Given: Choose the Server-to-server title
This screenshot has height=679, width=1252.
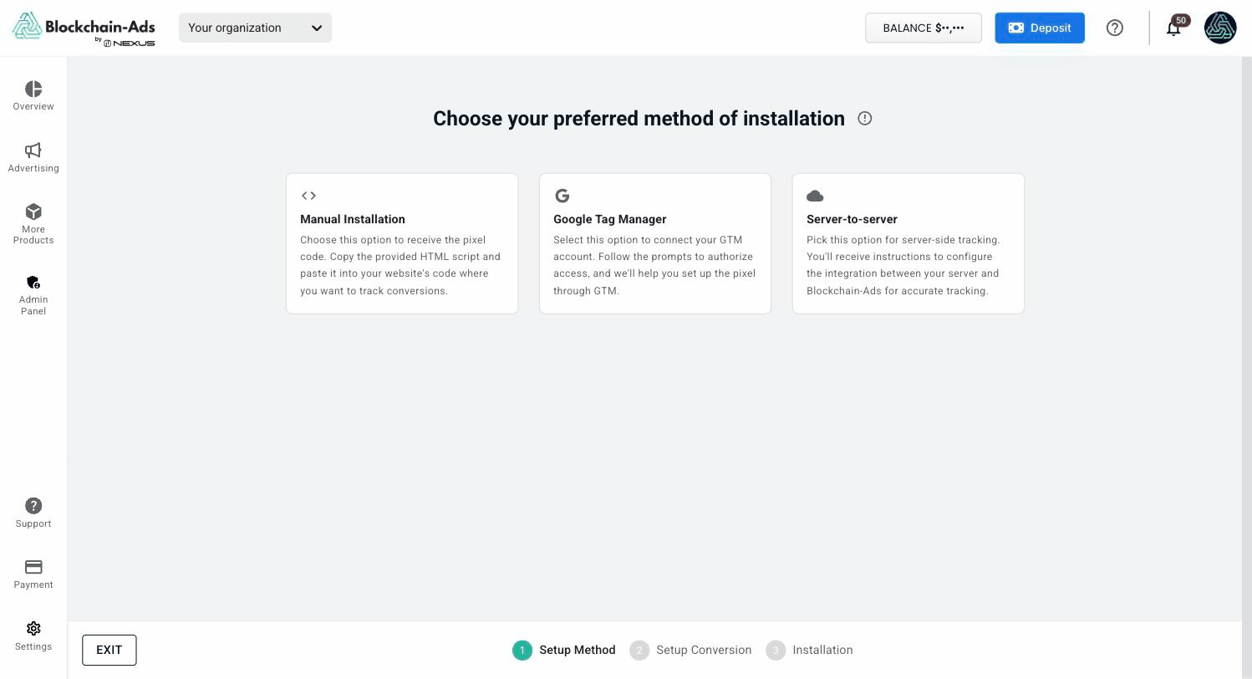Looking at the screenshot, I should (852, 219).
